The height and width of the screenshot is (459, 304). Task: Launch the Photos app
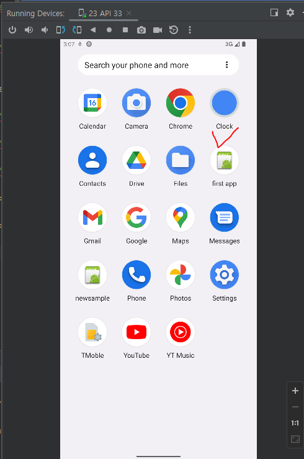pyautogui.click(x=181, y=275)
